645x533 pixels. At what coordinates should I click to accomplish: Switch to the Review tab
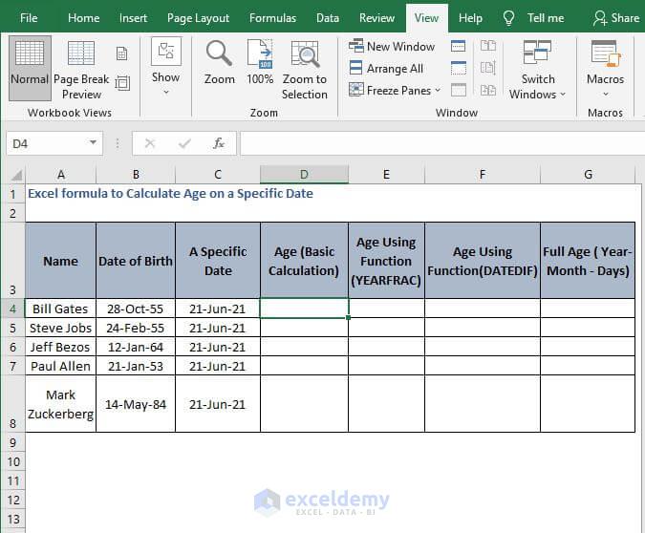click(376, 18)
